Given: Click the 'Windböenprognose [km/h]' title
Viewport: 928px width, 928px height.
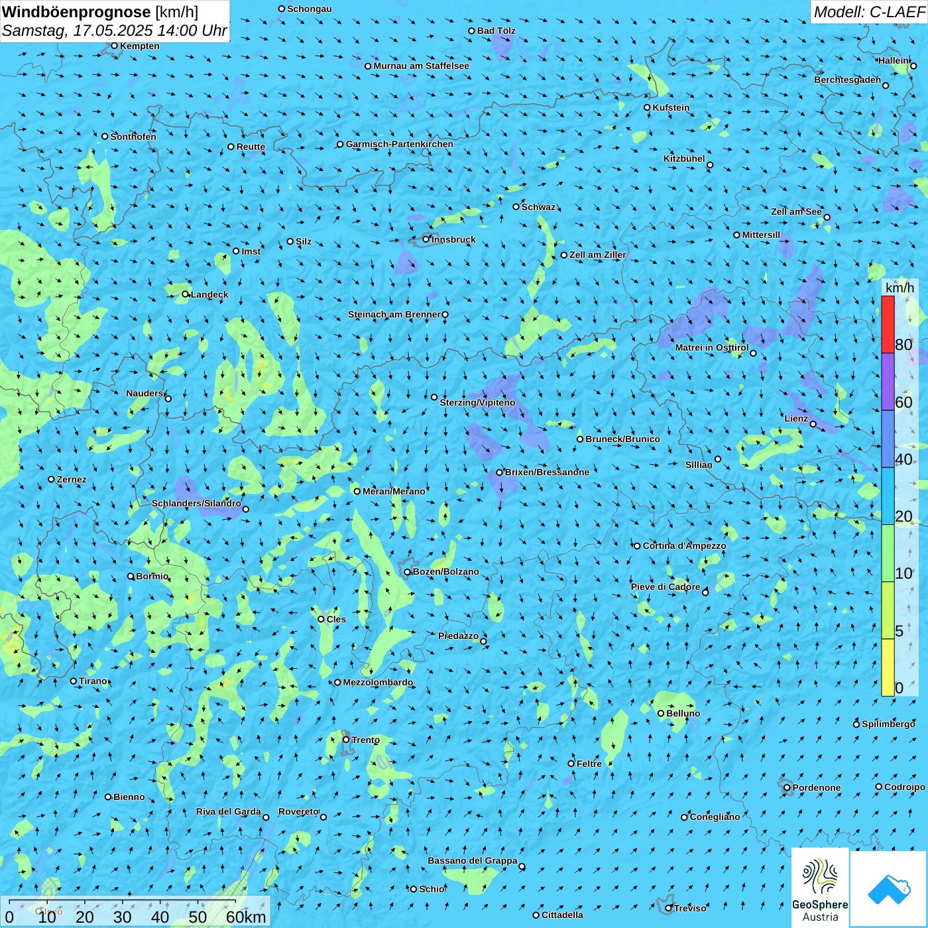Looking at the screenshot, I should pyautogui.click(x=100, y=12).
